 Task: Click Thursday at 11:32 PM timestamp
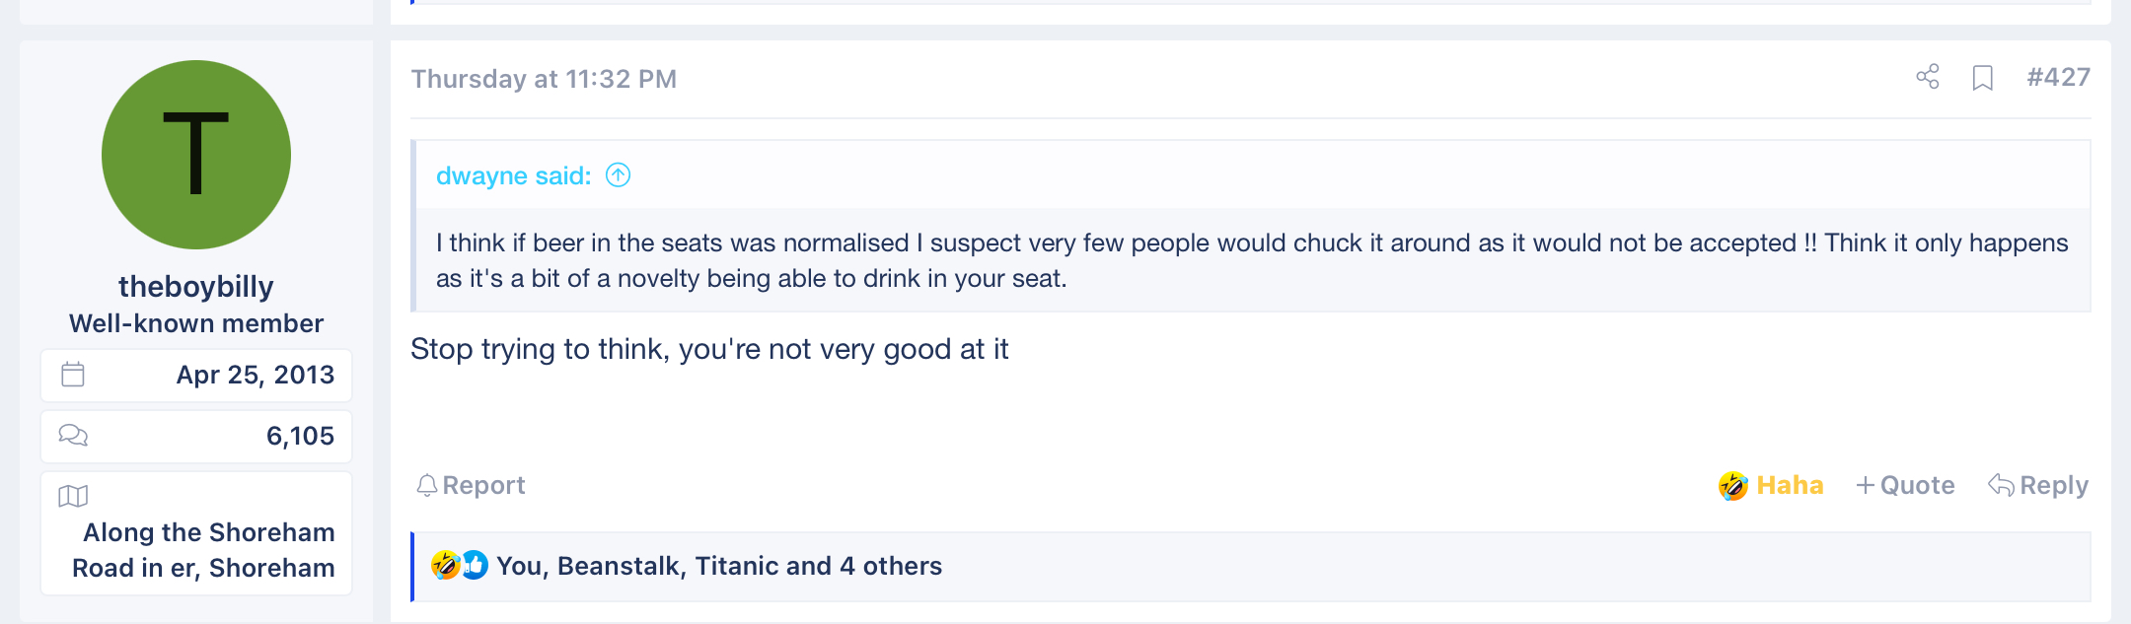pyautogui.click(x=544, y=79)
